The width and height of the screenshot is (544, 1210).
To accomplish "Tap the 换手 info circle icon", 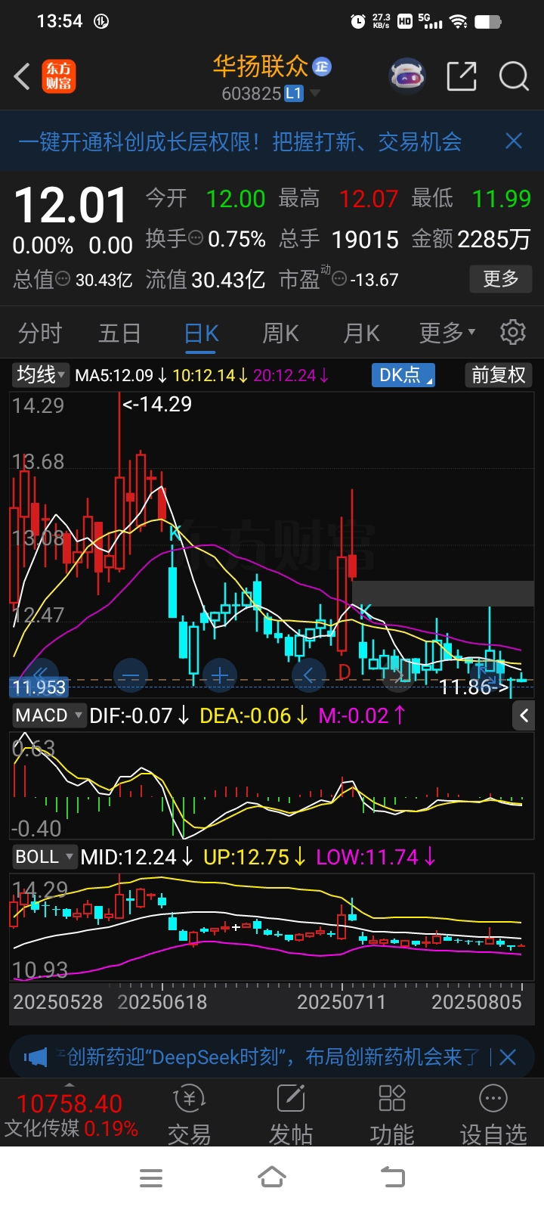I will 196,238.
